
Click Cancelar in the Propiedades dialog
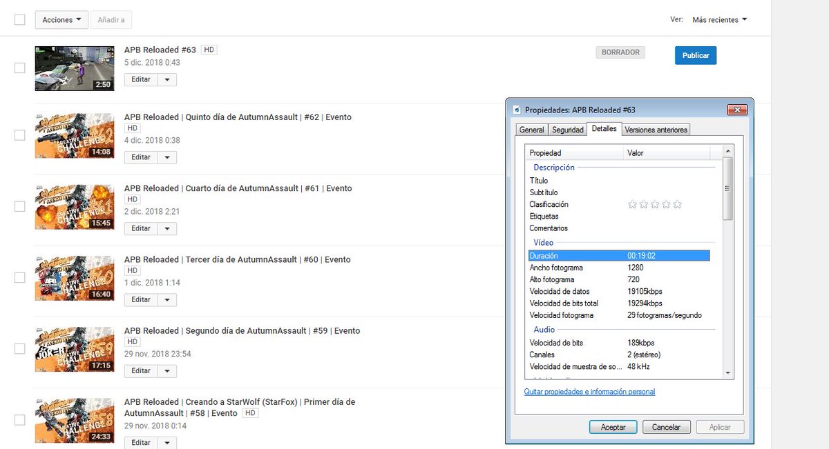click(x=667, y=428)
